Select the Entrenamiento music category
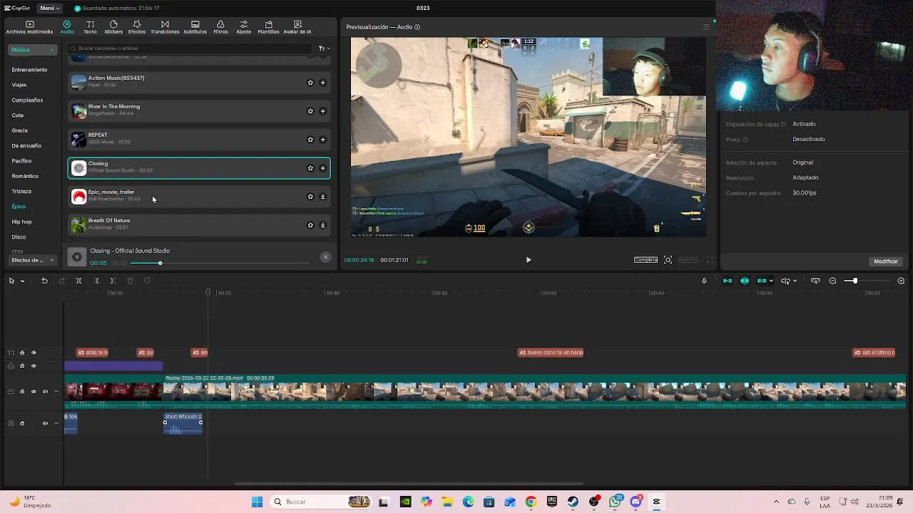 (29, 70)
